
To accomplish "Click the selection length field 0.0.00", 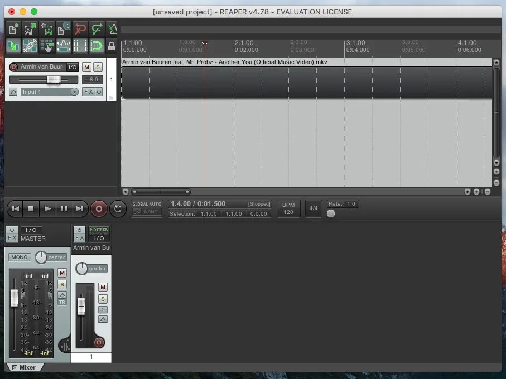I will tap(258, 213).
